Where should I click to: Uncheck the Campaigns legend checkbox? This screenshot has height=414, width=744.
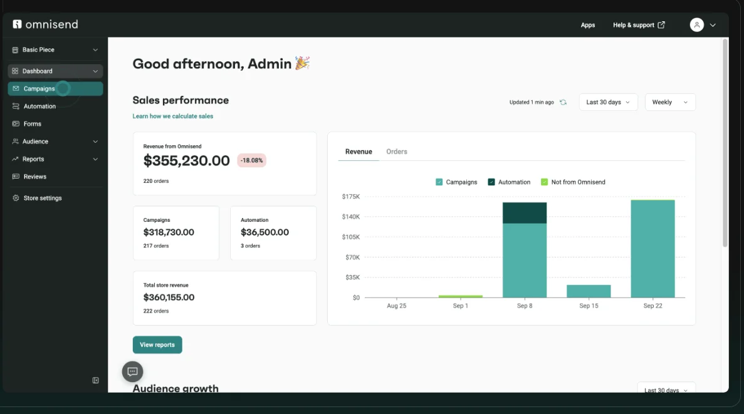[x=439, y=182]
